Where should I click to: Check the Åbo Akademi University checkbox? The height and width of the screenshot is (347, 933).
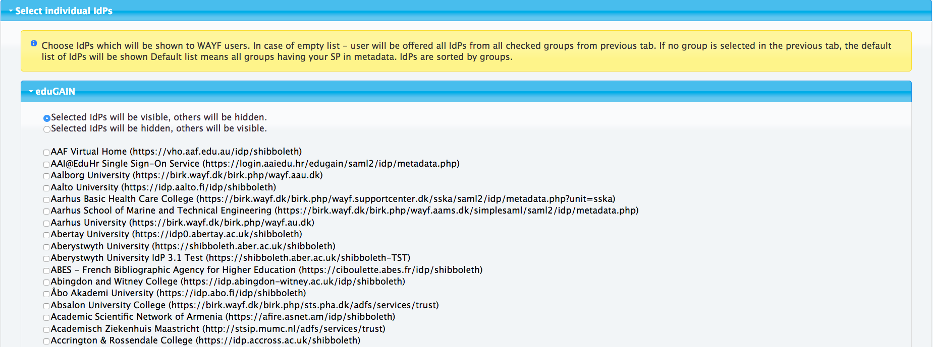(x=46, y=294)
